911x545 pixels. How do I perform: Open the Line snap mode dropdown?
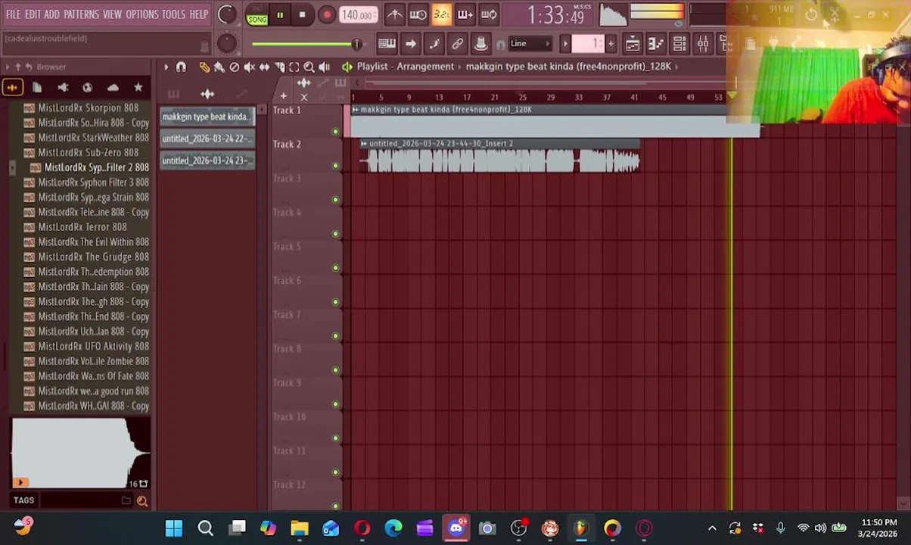coord(530,44)
